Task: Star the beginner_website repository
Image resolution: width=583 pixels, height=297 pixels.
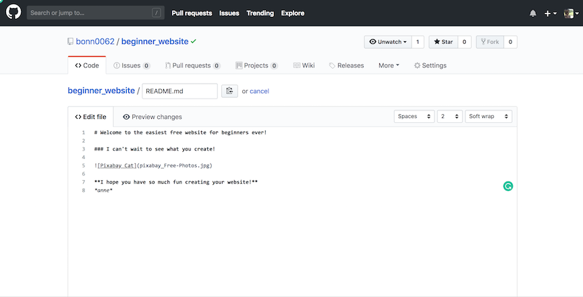Action: point(443,42)
